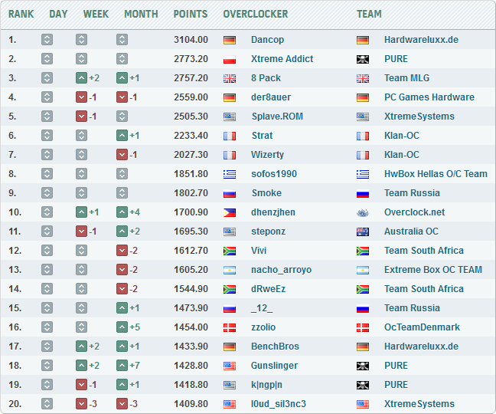This screenshot has width=496, height=414.
Task: Click the OVERCLOCKER column header
Action: pyautogui.click(x=256, y=14)
